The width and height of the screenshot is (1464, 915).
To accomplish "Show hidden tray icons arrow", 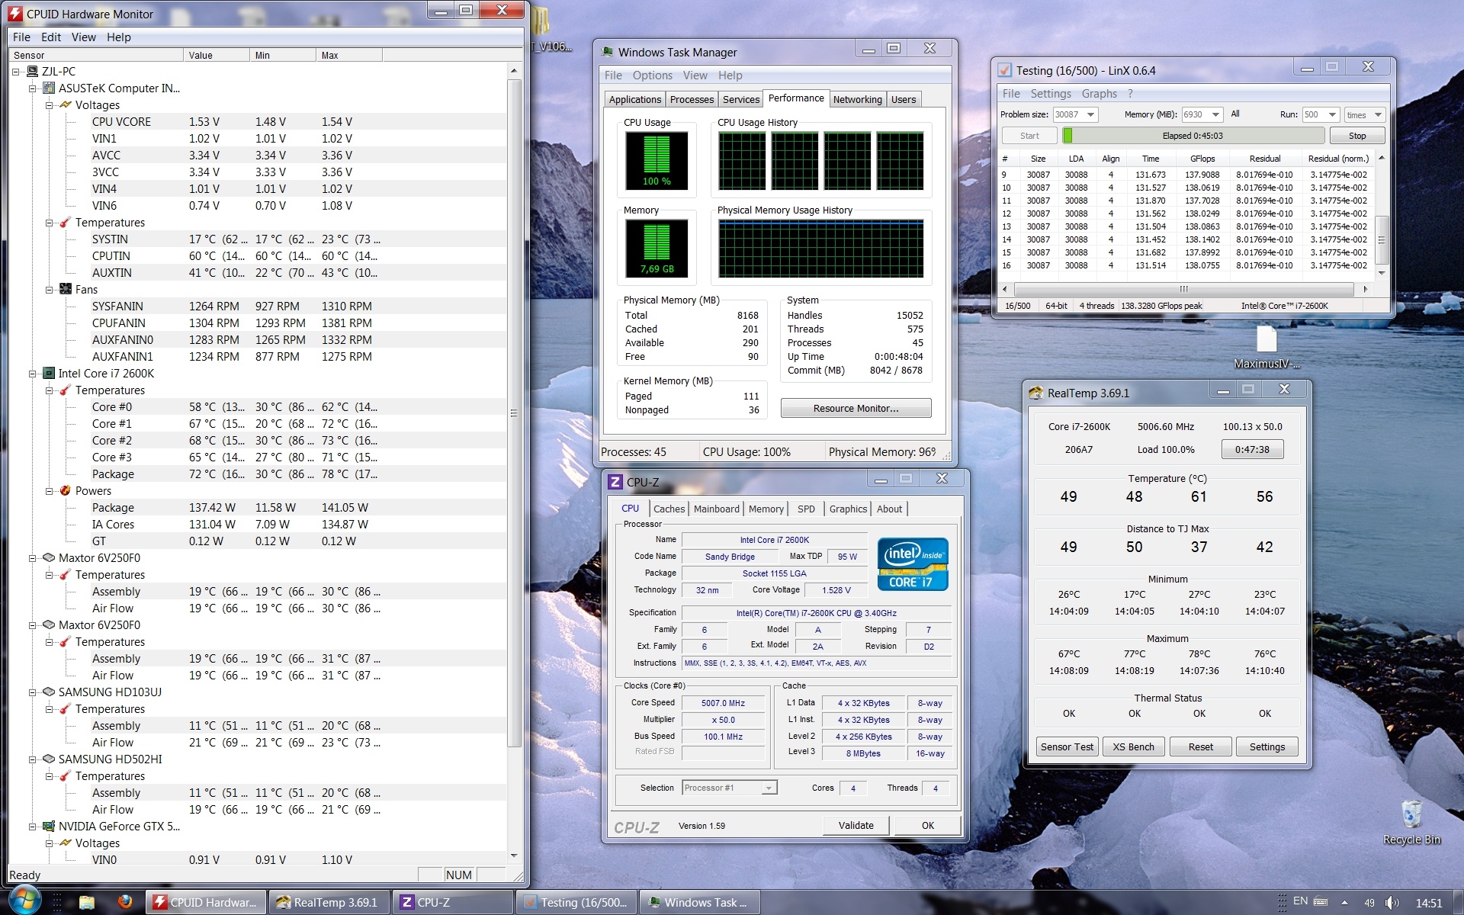I will [1344, 903].
